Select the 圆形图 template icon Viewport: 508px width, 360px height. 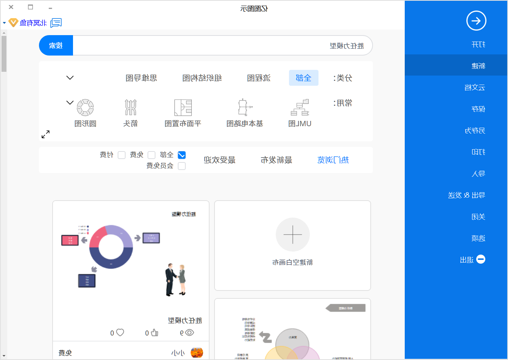click(x=85, y=108)
